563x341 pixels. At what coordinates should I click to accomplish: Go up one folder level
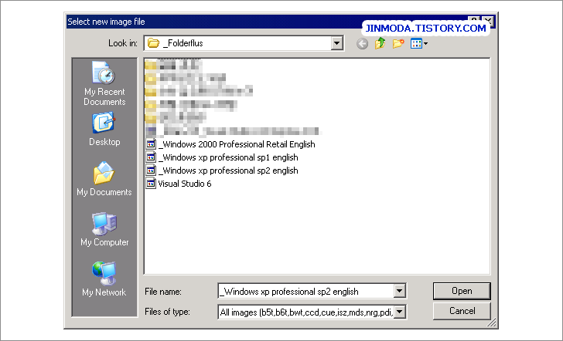[x=380, y=43]
